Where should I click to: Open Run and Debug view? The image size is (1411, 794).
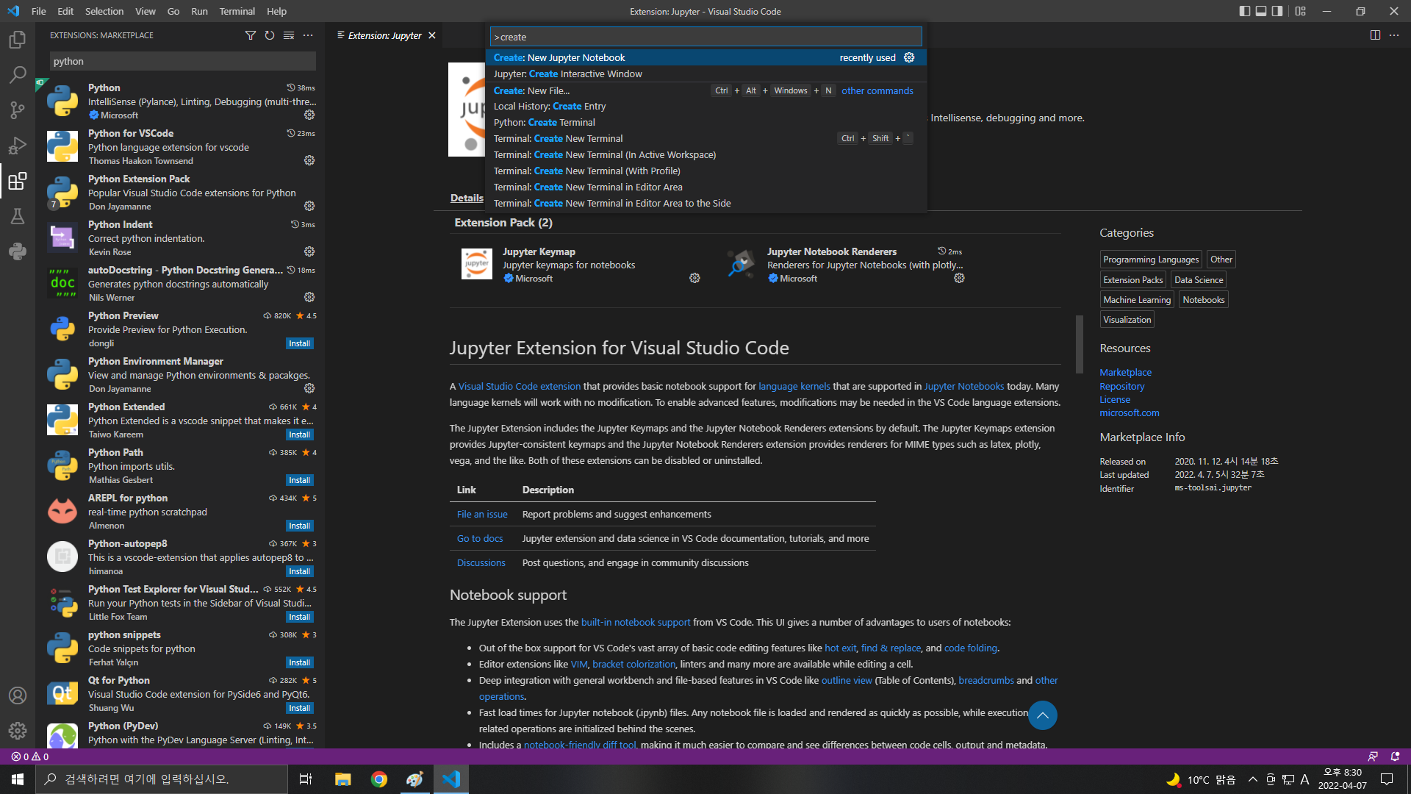click(x=17, y=146)
